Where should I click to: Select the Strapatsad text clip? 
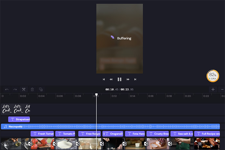(19, 119)
